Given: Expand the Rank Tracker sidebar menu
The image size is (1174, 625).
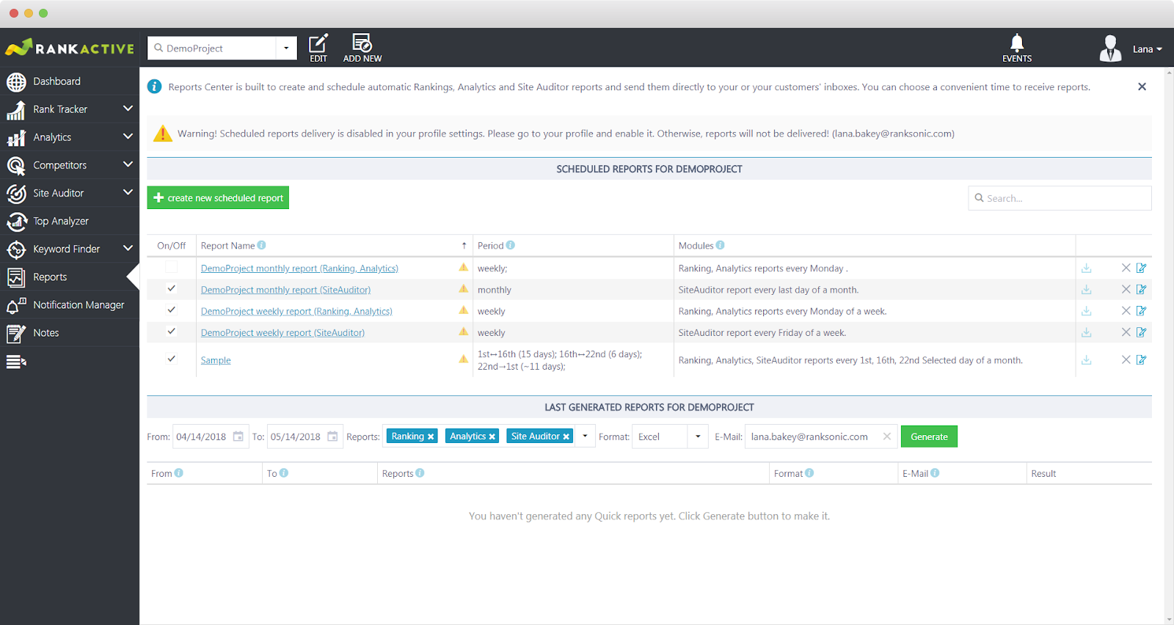Looking at the screenshot, I should coord(128,109).
